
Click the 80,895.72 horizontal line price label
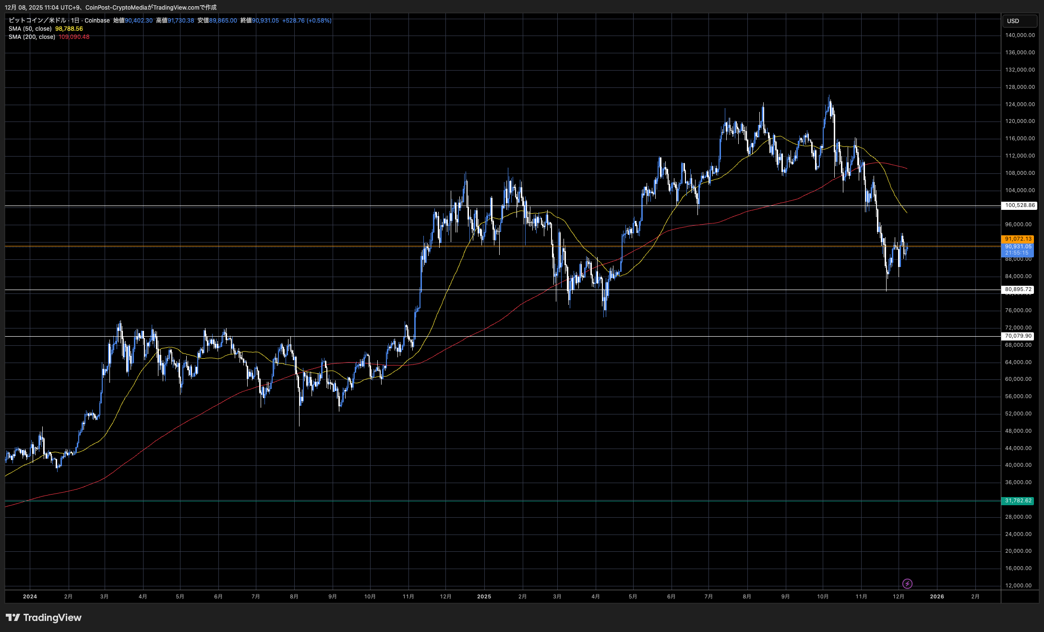click(x=1018, y=290)
